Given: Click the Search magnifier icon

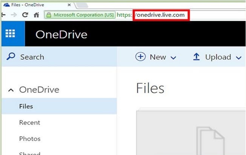Looking at the screenshot, I should 11,56.
